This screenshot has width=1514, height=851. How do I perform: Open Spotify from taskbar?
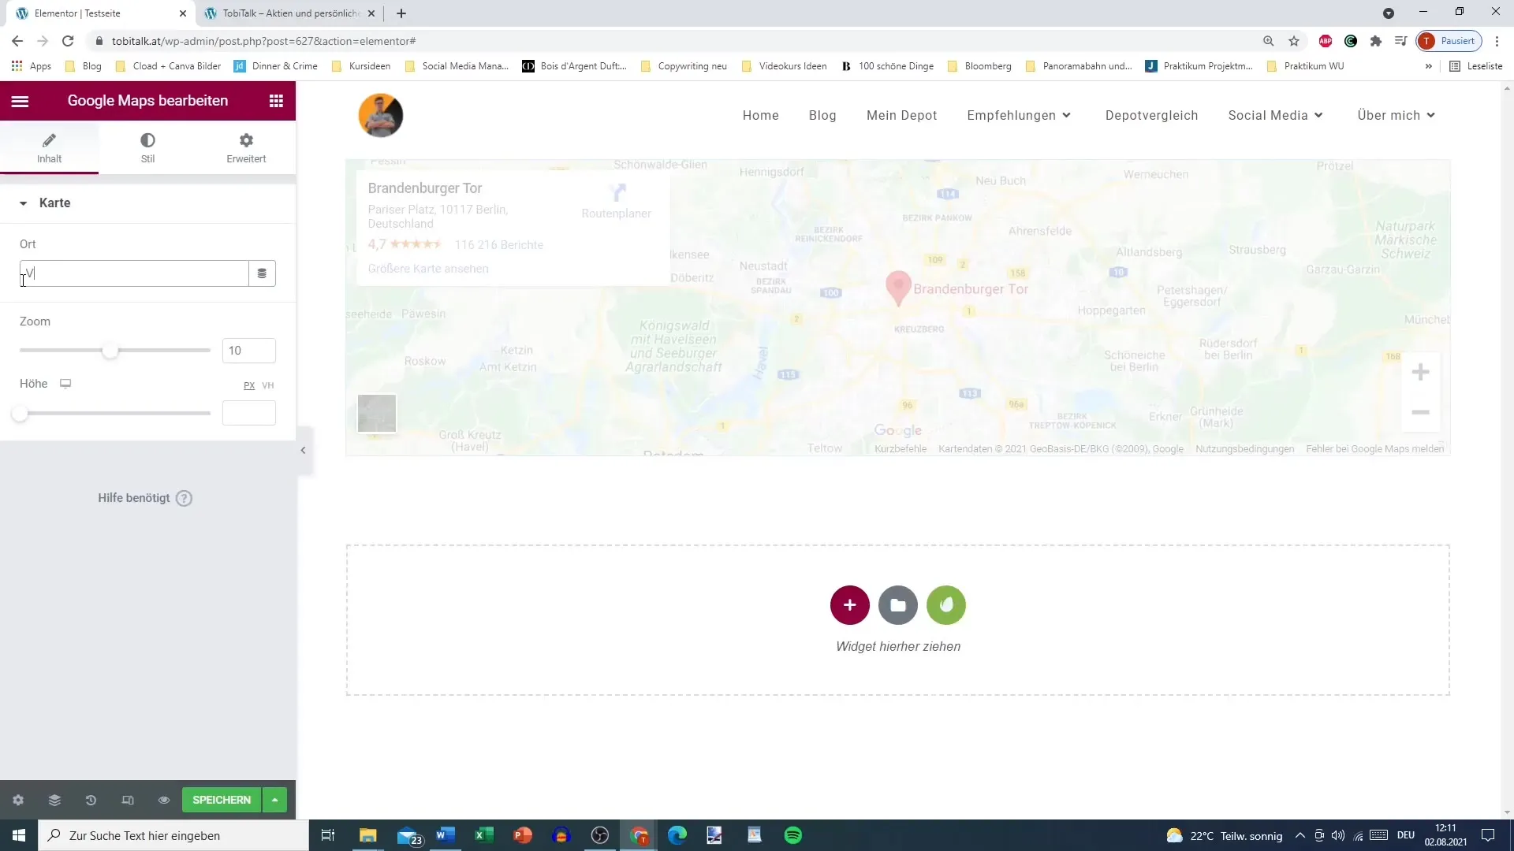coord(793,835)
